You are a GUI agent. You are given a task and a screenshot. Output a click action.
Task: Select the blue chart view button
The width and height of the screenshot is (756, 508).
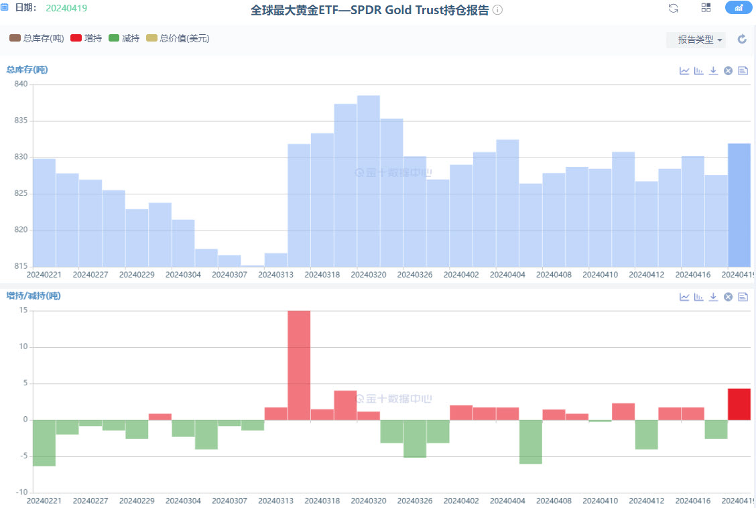[738, 8]
